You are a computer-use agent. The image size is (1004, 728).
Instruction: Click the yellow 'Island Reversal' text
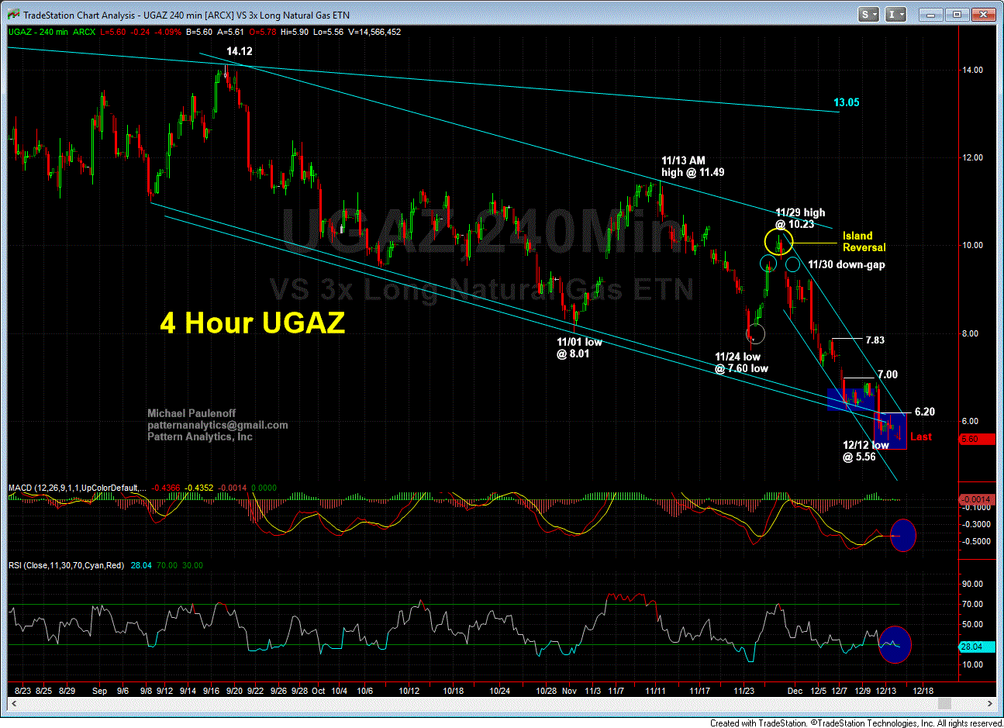tap(864, 242)
